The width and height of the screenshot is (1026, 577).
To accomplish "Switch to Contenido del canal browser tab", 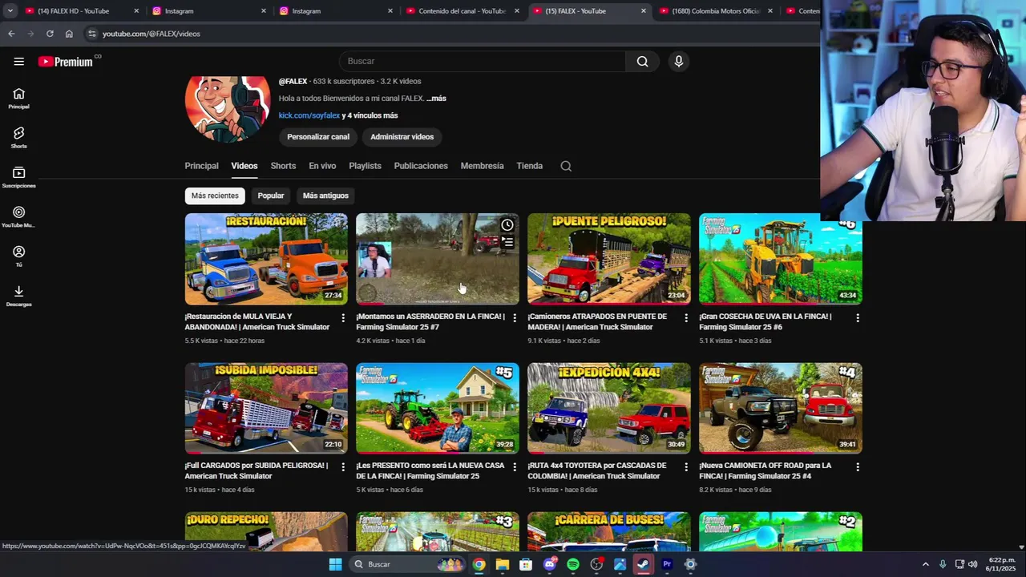I will [463, 11].
